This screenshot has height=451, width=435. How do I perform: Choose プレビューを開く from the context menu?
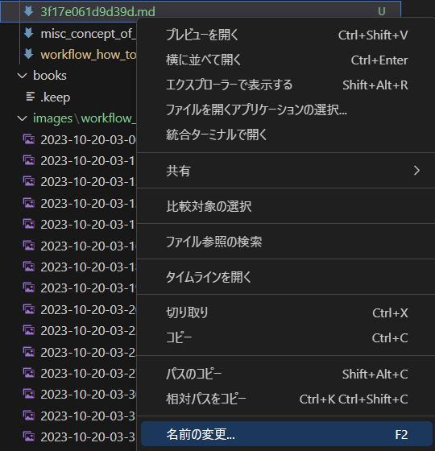point(287,35)
